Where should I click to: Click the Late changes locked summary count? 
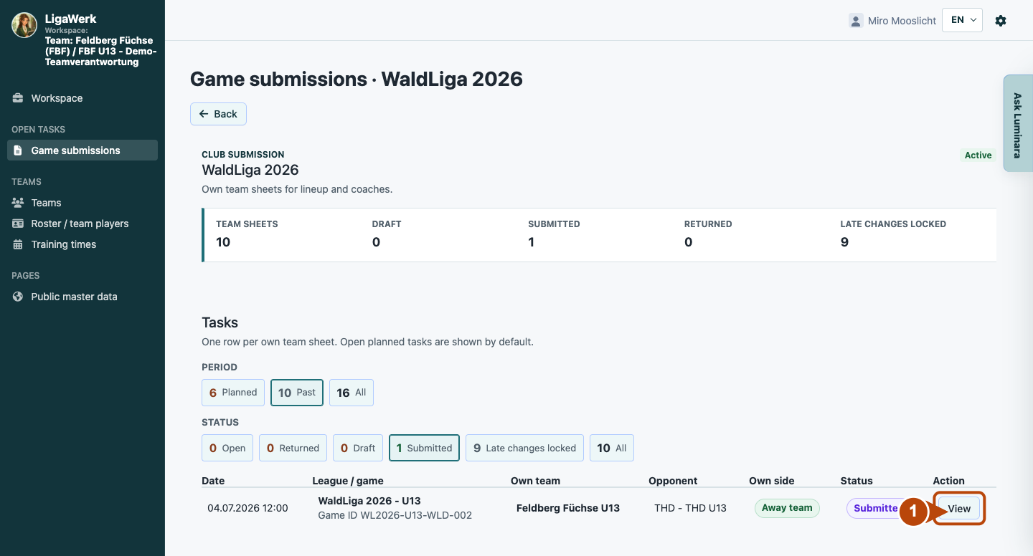[x=844, y=242]
